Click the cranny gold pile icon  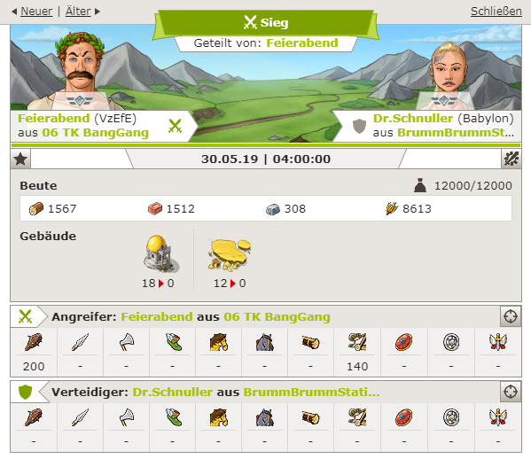pyautogui.click(x=230, y=254)
